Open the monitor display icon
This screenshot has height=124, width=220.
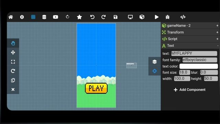[130, 17]
